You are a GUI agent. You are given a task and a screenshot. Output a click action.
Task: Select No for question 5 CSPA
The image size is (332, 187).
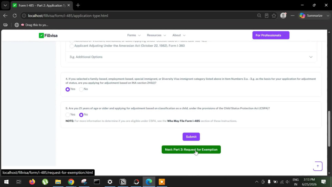[81, 115]
